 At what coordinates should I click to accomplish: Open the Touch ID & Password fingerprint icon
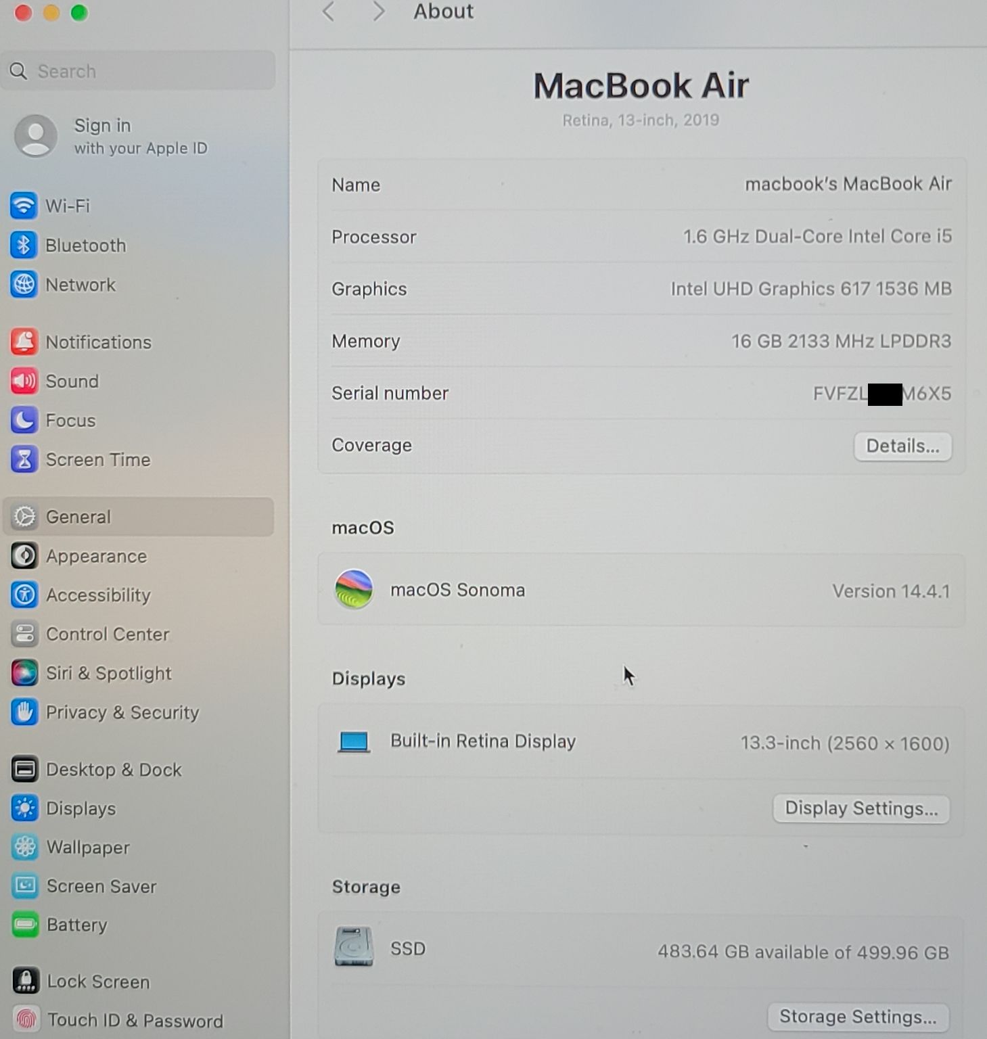[26, 1019]
